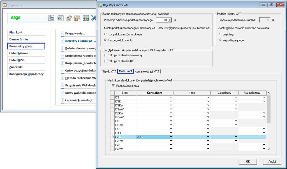Open Kontrahent dropdown in FVS row

(x=171, y=137)
